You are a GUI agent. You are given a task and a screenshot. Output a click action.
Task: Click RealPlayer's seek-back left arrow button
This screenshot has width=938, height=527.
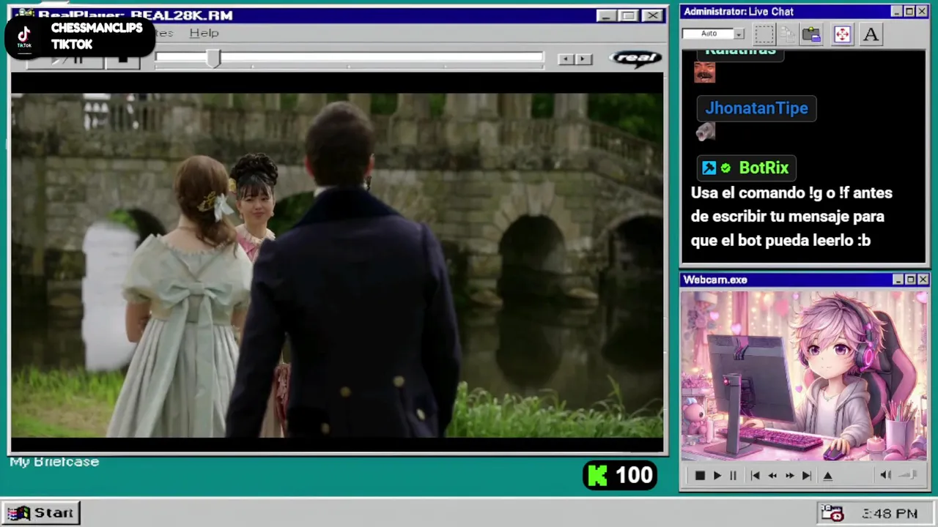point(566,59)
